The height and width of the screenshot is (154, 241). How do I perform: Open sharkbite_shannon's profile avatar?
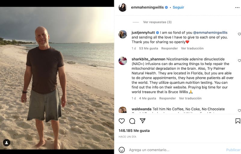click(x=123, y=61)
